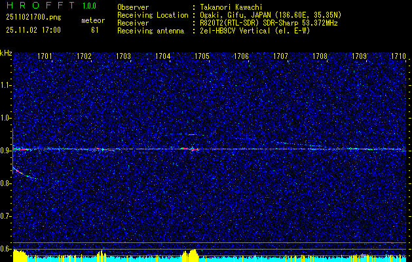Click the kHz axis unit label
412x262 pixels.
tap(6, 53)
